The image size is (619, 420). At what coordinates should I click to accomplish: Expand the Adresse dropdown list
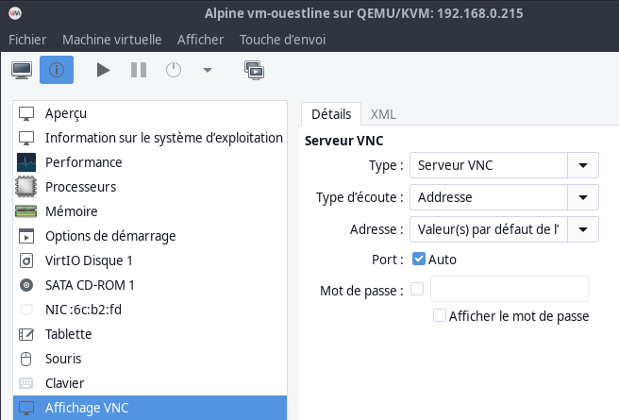583,228
